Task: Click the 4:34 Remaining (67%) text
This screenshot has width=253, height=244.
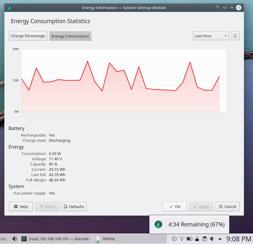Action: [x=196, y=224]
